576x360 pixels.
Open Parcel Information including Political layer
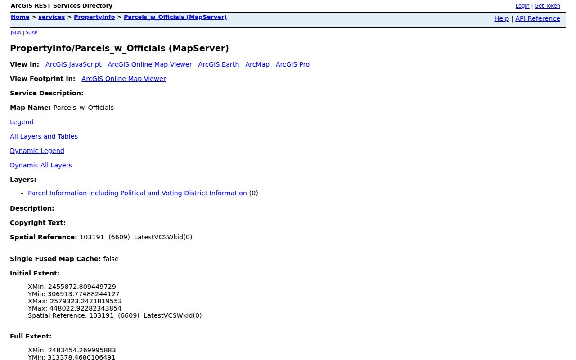click(137, 193)
